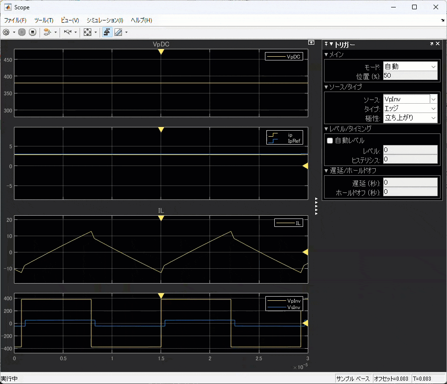Viewport: 447px width, 384px height.
Task: Close the トリガー panel
Action: (x=438, y=44)
